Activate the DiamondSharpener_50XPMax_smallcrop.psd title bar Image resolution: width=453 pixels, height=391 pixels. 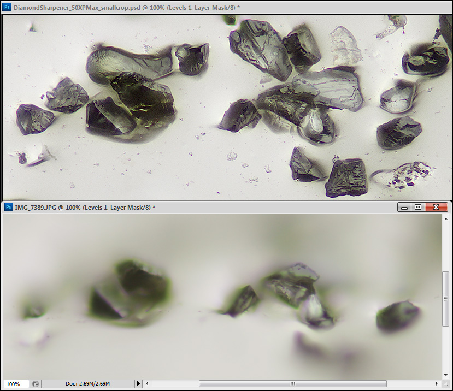(x=226, y=7)
